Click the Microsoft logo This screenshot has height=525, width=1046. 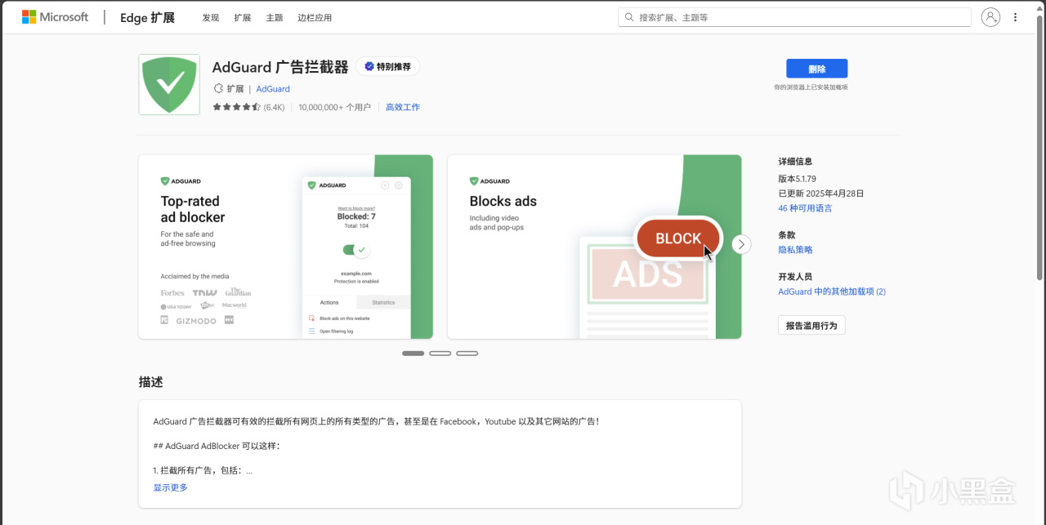[x=55, y=16]
